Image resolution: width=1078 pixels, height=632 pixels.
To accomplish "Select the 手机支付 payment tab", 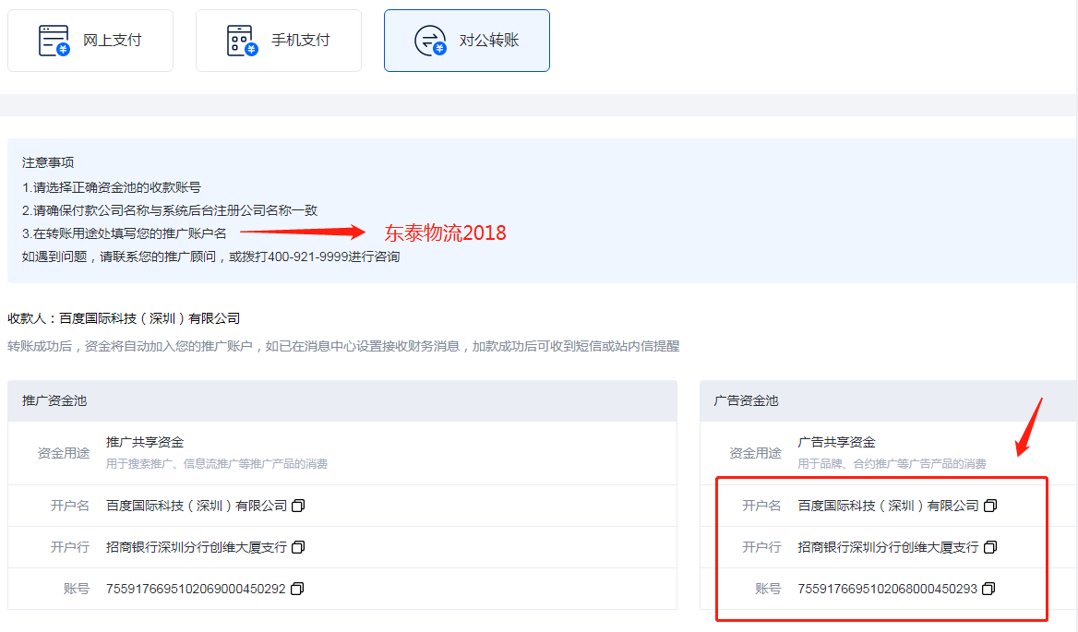I will (x=279, y=41).
